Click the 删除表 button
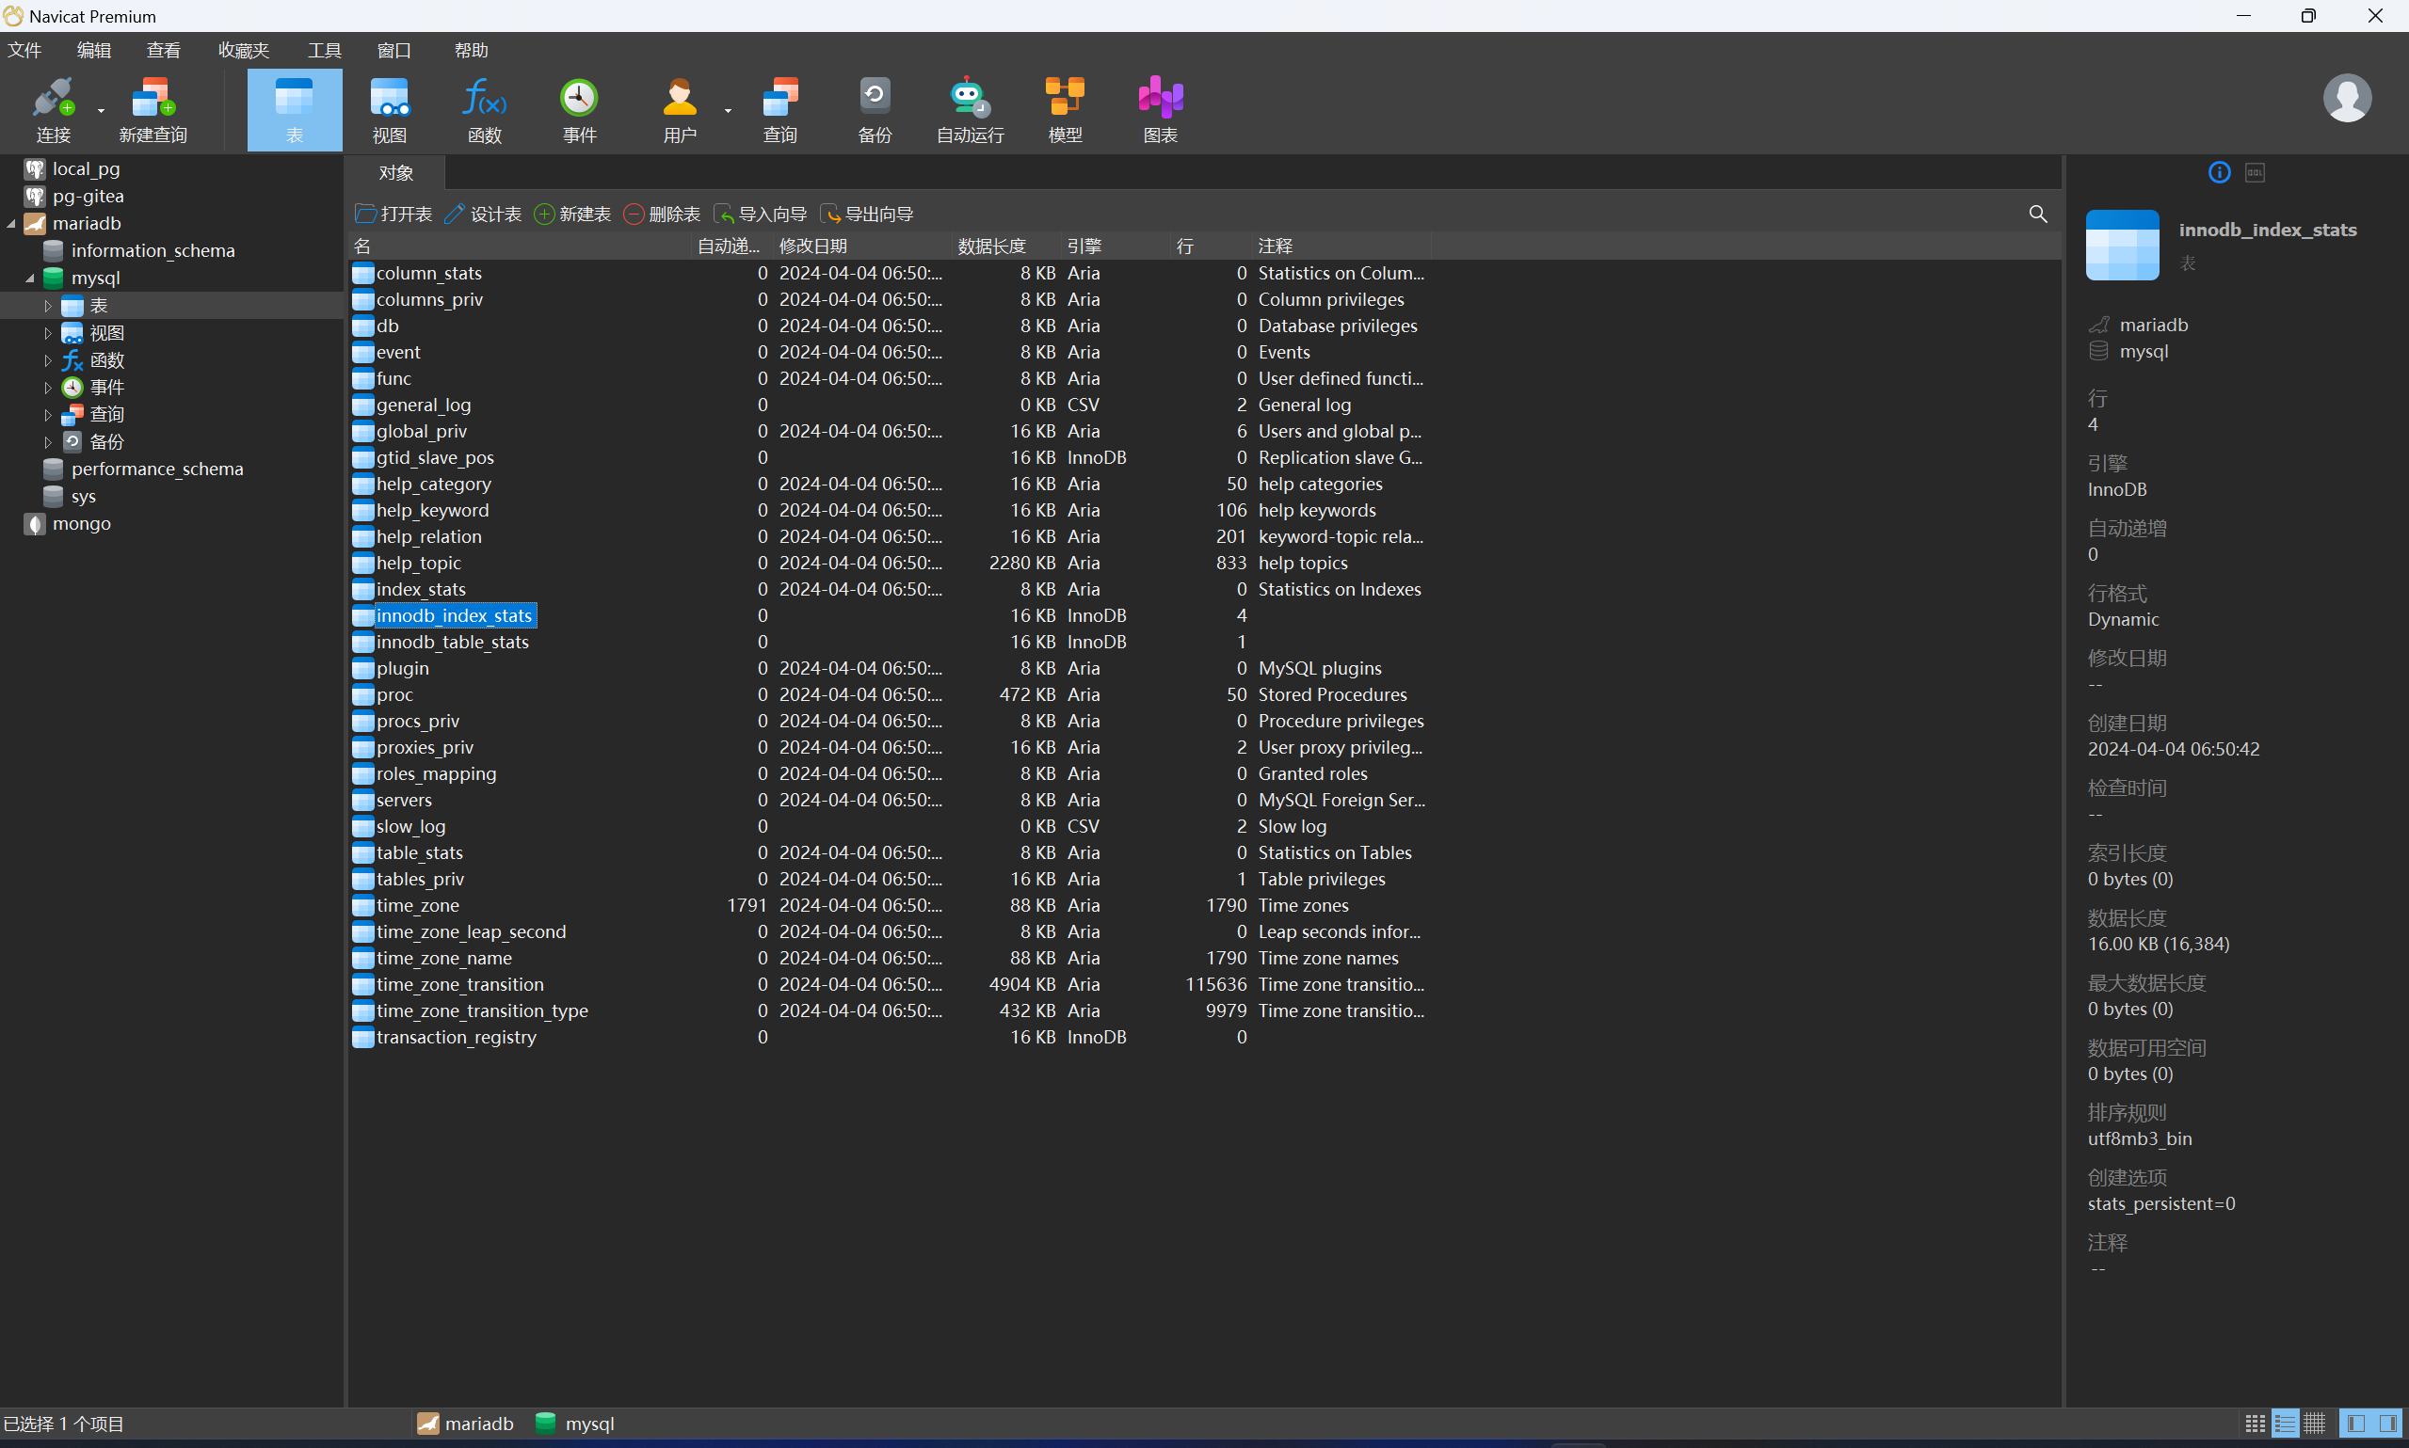Image resolution: width=2409 pixels, height=1448 pixels. pyautogui.click(x=662, y=214)
